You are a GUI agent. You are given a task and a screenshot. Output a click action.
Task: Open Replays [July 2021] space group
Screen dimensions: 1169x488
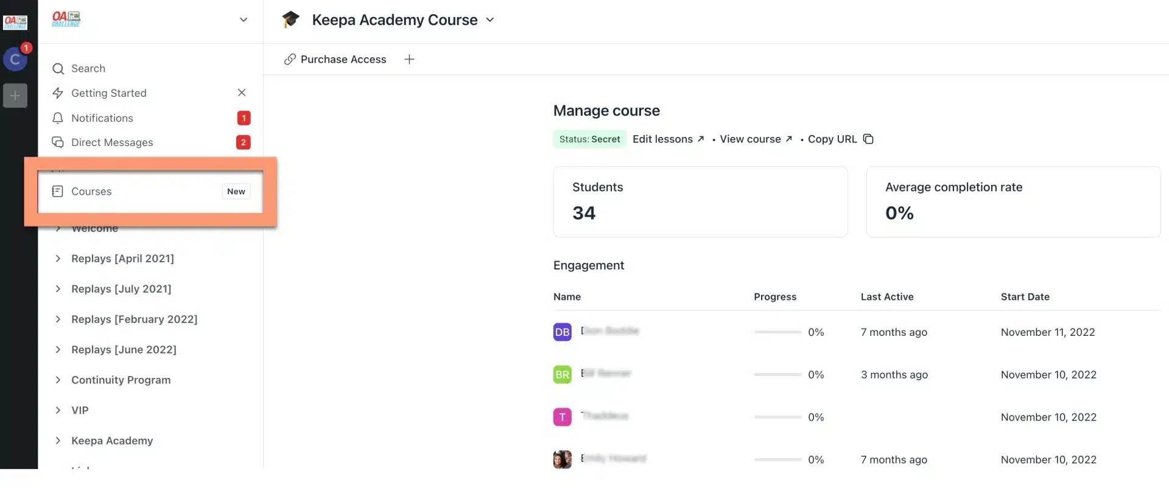coord(121,289)
